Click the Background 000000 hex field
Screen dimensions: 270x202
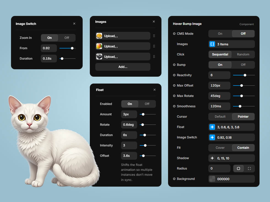[x=231, y=179]
